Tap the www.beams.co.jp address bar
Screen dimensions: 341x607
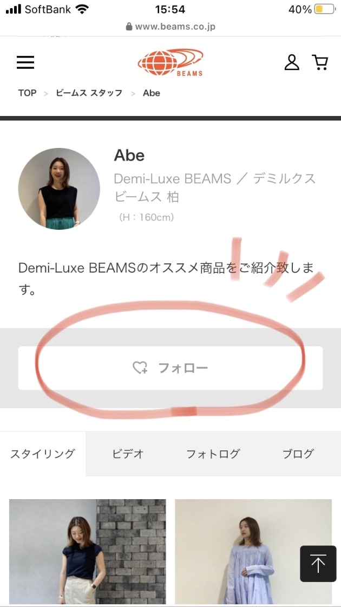[x=170, y=27]
